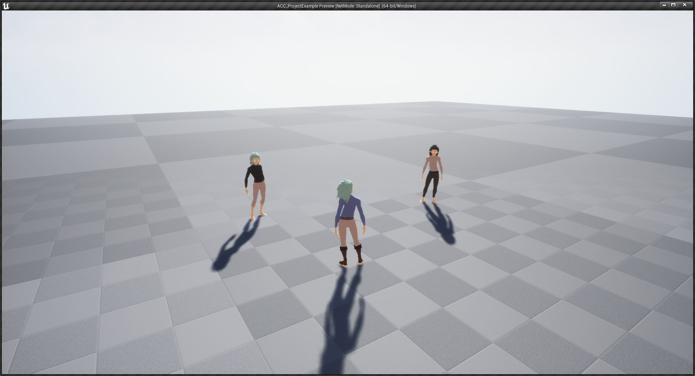The width and height of the screenshot is (695, 376).
Task: Click the ACC_ProjectExample Preview title text
Action: 305,6
